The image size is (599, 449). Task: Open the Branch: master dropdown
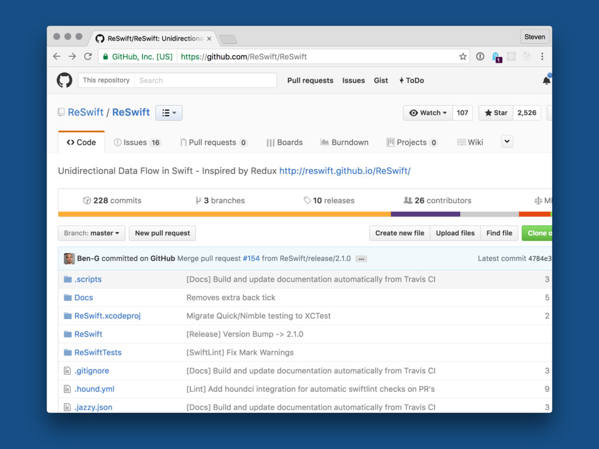[92, 233]
